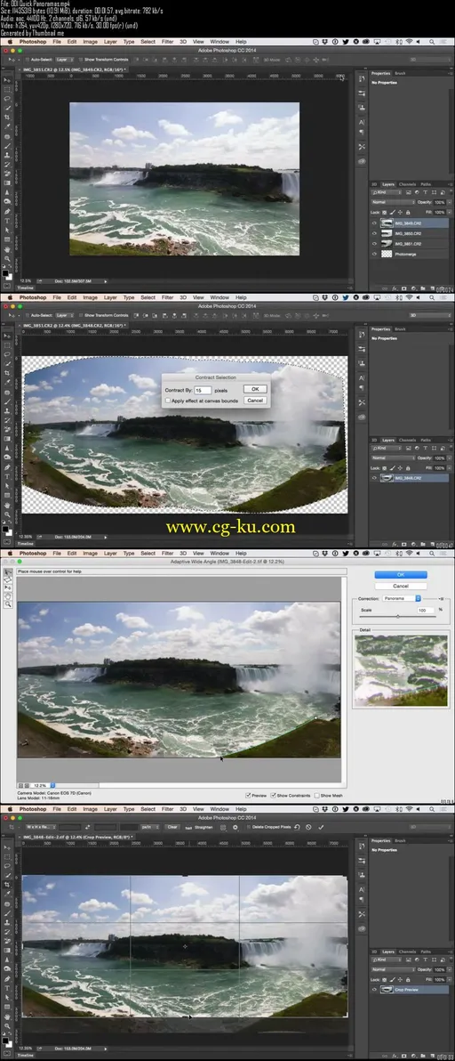The image size is (455, 1061).
Task: Cancel the Adaptive Wide Angle dialog
Action: (x=400, y=586)
